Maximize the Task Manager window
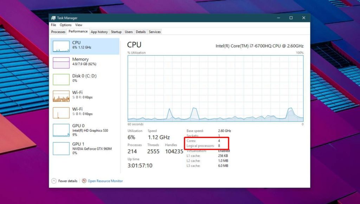The height and width of the screenshot is (204, 360). click(291, 18)
